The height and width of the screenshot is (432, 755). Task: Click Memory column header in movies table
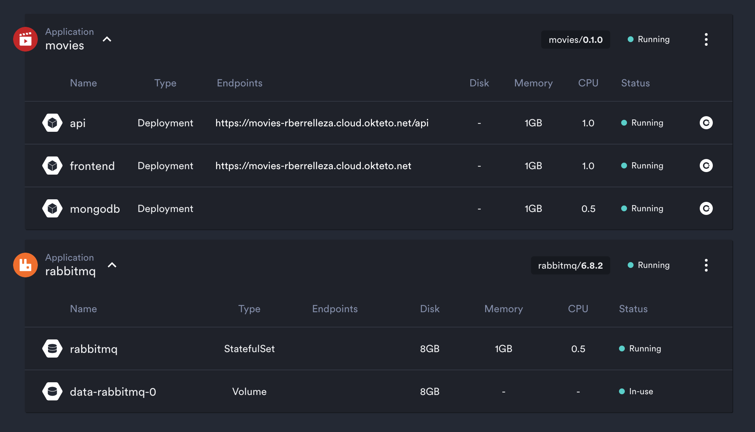[x=534, y=83]
